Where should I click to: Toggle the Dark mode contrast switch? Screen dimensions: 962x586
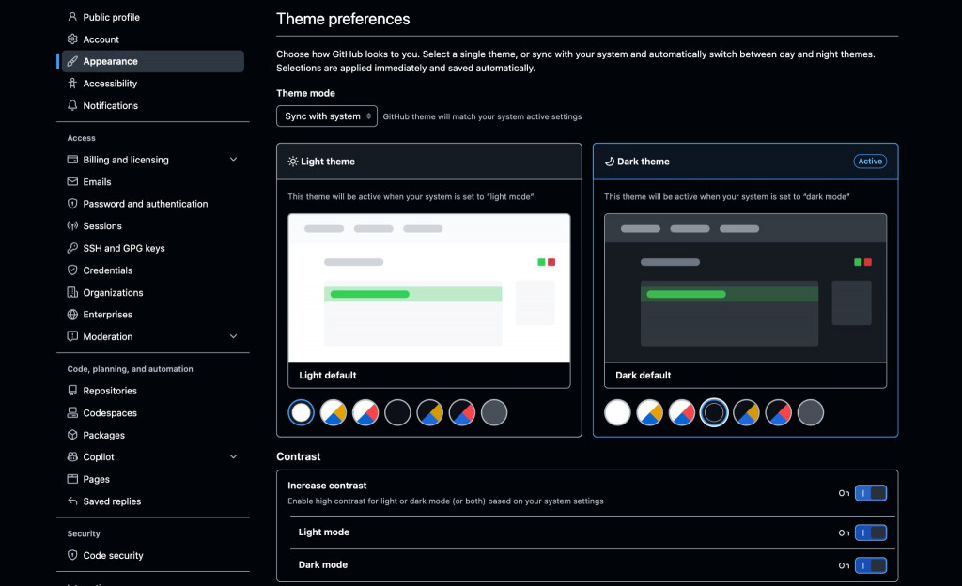click(x=871, y=565)
